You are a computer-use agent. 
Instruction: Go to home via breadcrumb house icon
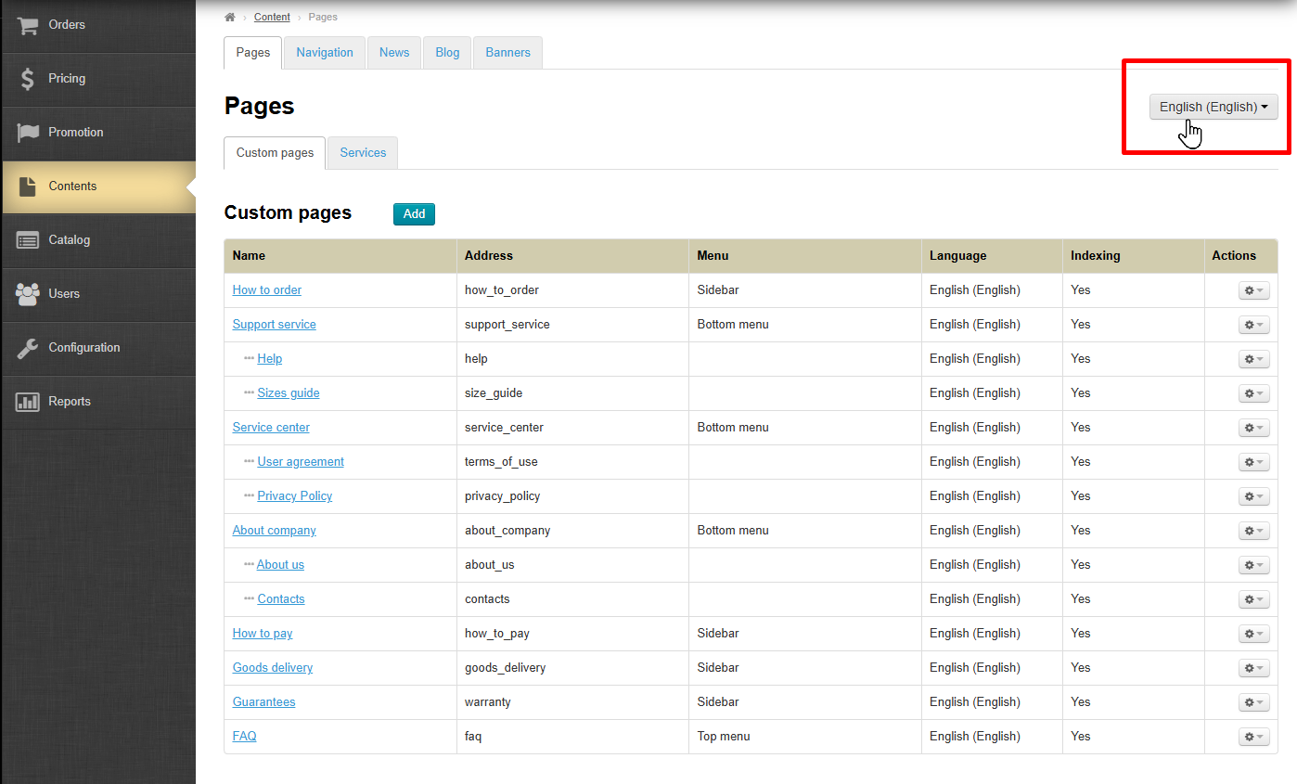(x=230, y=17)
